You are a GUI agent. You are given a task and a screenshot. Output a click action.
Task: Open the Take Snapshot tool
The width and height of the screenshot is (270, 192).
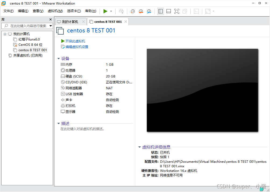133,11
